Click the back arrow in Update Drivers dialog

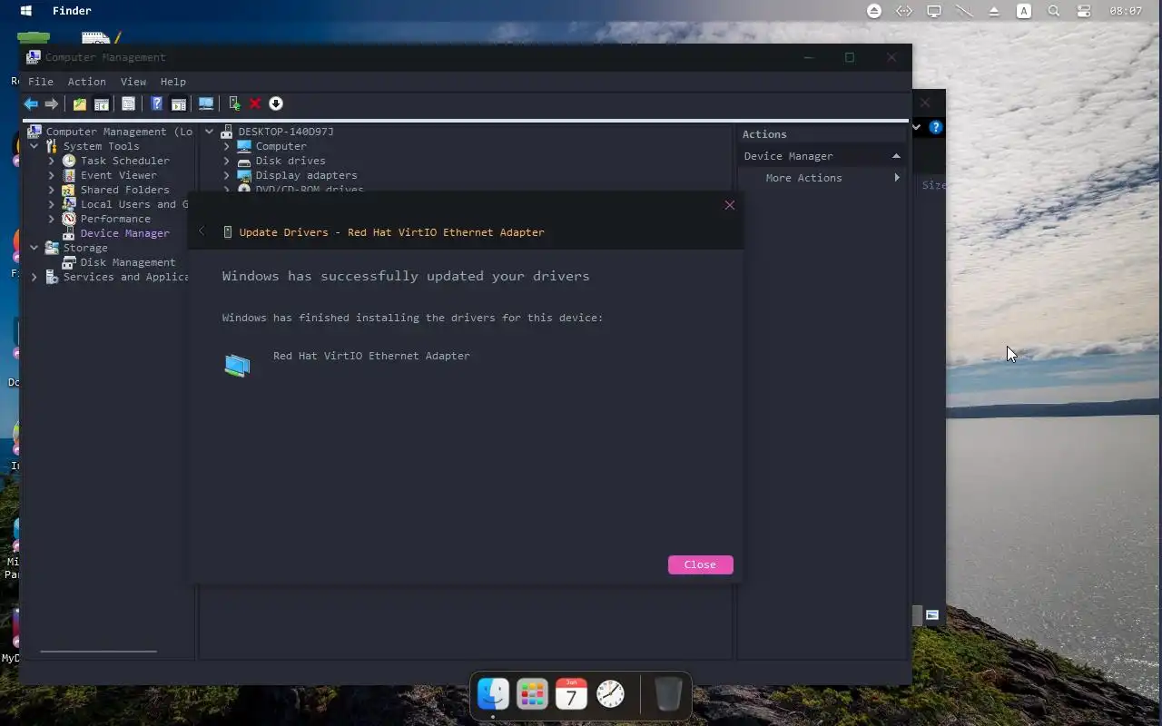(x=202, y=231)
